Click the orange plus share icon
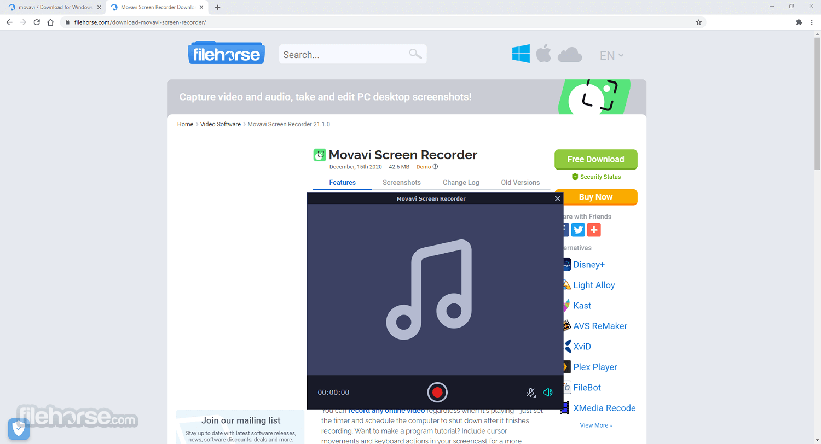The height and width of the screenshot is (444, 821). (594, 230)
